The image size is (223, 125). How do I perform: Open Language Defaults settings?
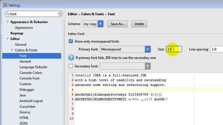click(33, 67)
